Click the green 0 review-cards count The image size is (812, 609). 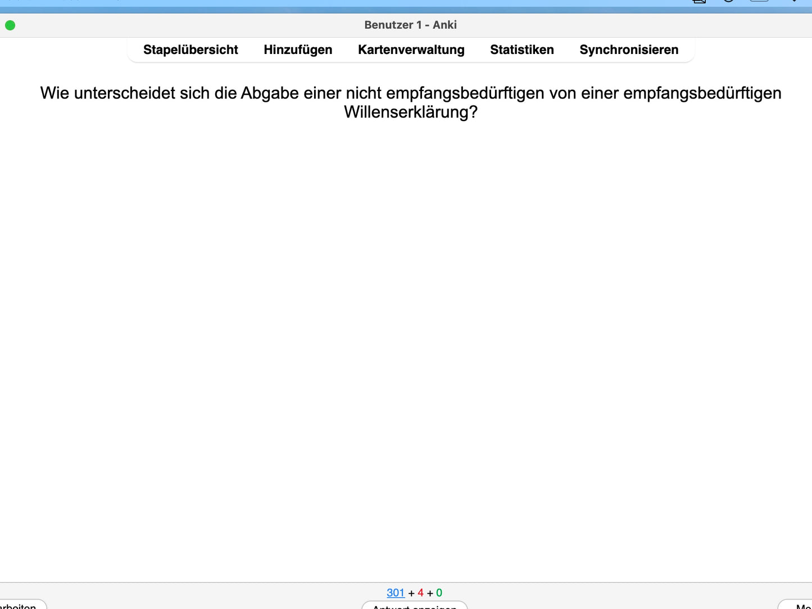(439, 593)
